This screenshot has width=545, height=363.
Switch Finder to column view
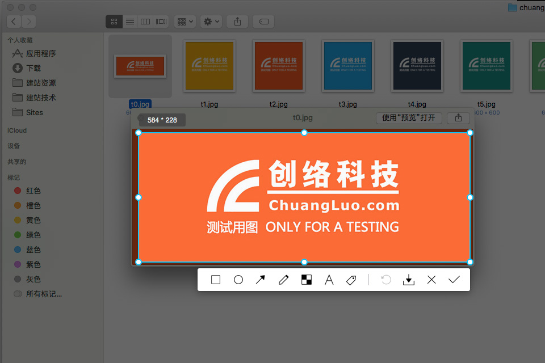(145, 22)
